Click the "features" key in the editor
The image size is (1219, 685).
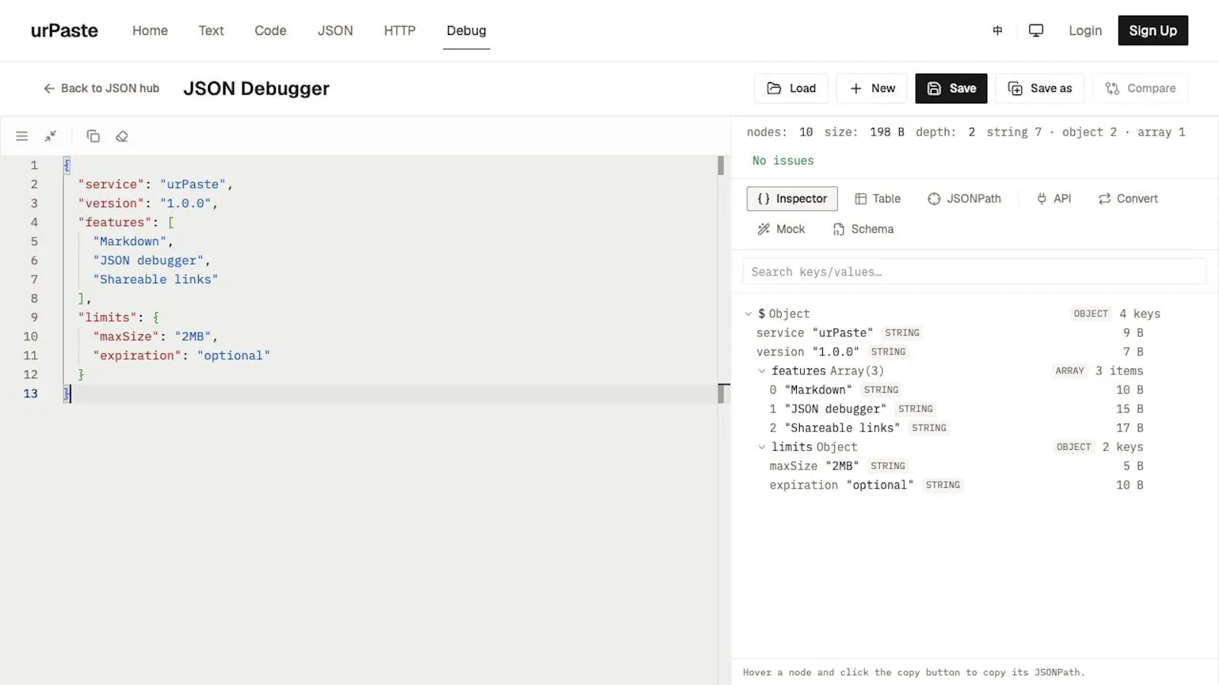coord(115,222)
